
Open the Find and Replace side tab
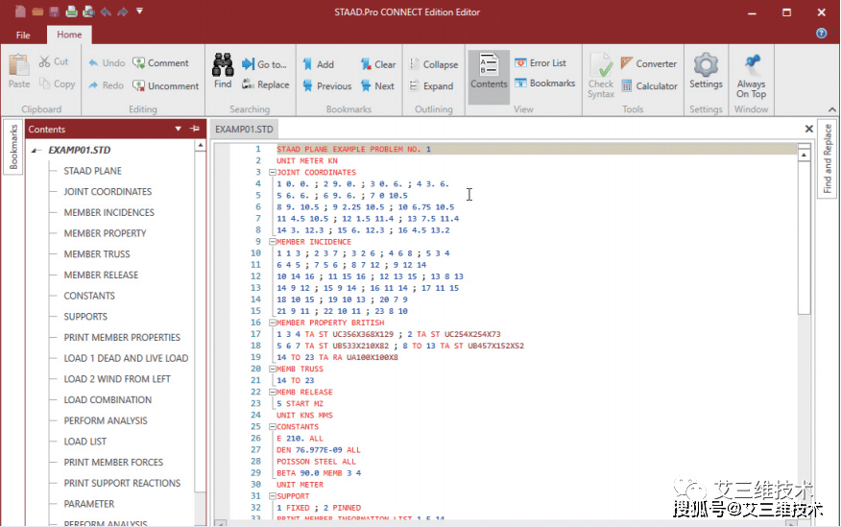(x=827, y=158)
